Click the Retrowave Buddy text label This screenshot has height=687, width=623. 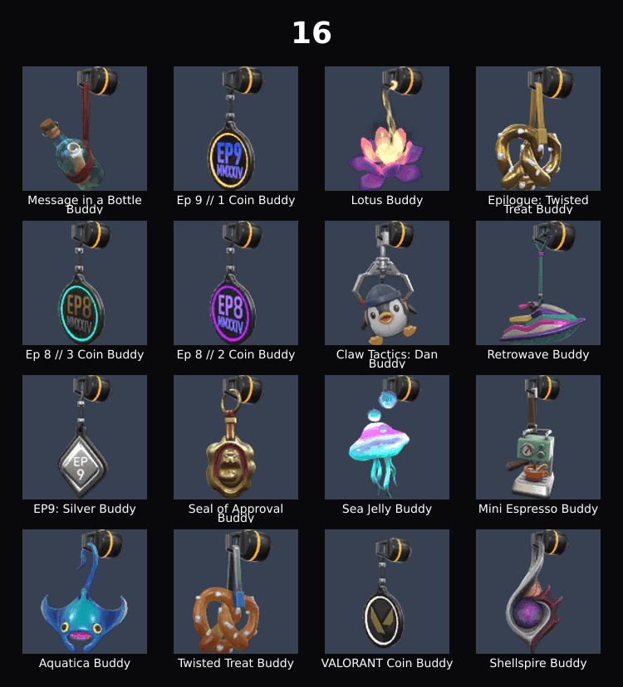(x=538, y=354)
